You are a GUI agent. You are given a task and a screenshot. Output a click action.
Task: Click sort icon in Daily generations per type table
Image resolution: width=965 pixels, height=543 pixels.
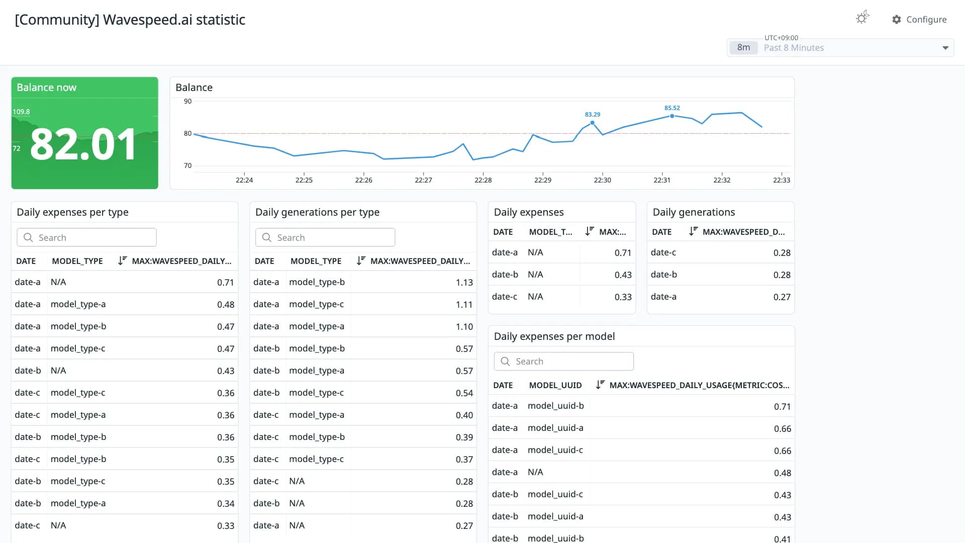[361, 261]
